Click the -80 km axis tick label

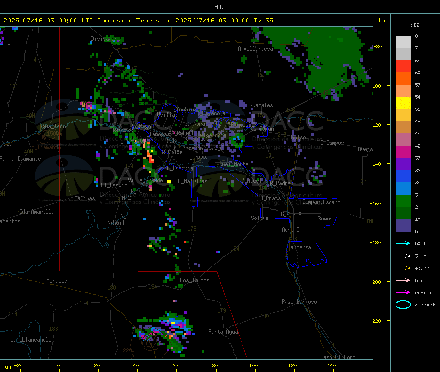point(377,46)
